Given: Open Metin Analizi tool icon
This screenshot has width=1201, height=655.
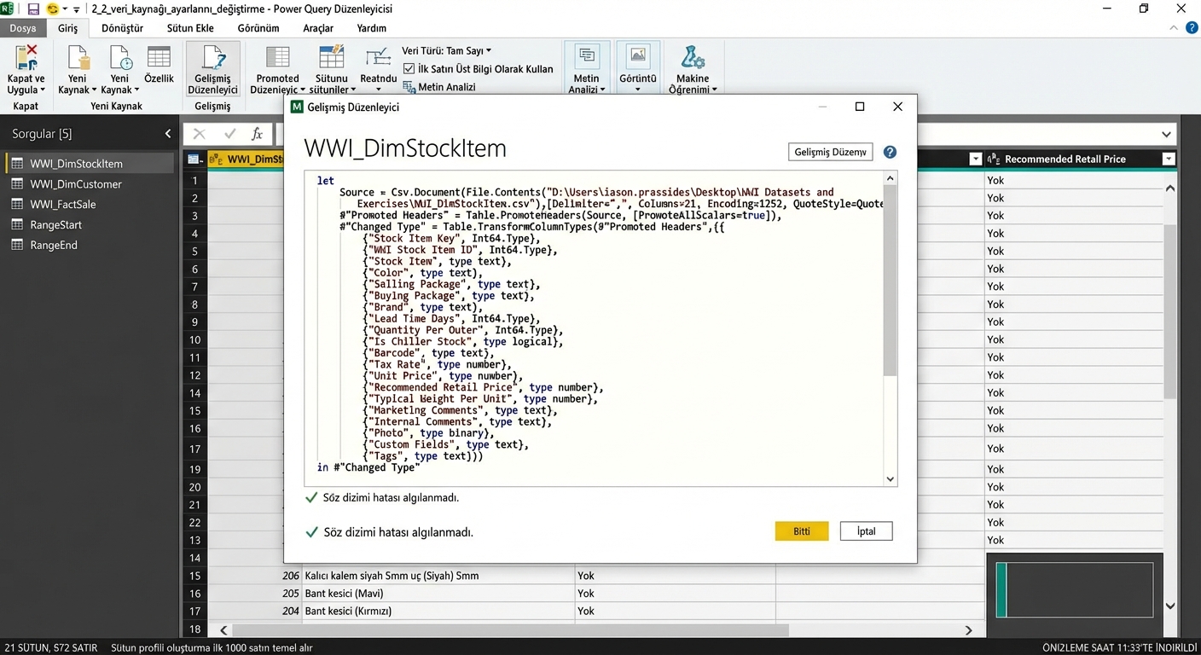Looking at the screenshot, I should 586,56.
